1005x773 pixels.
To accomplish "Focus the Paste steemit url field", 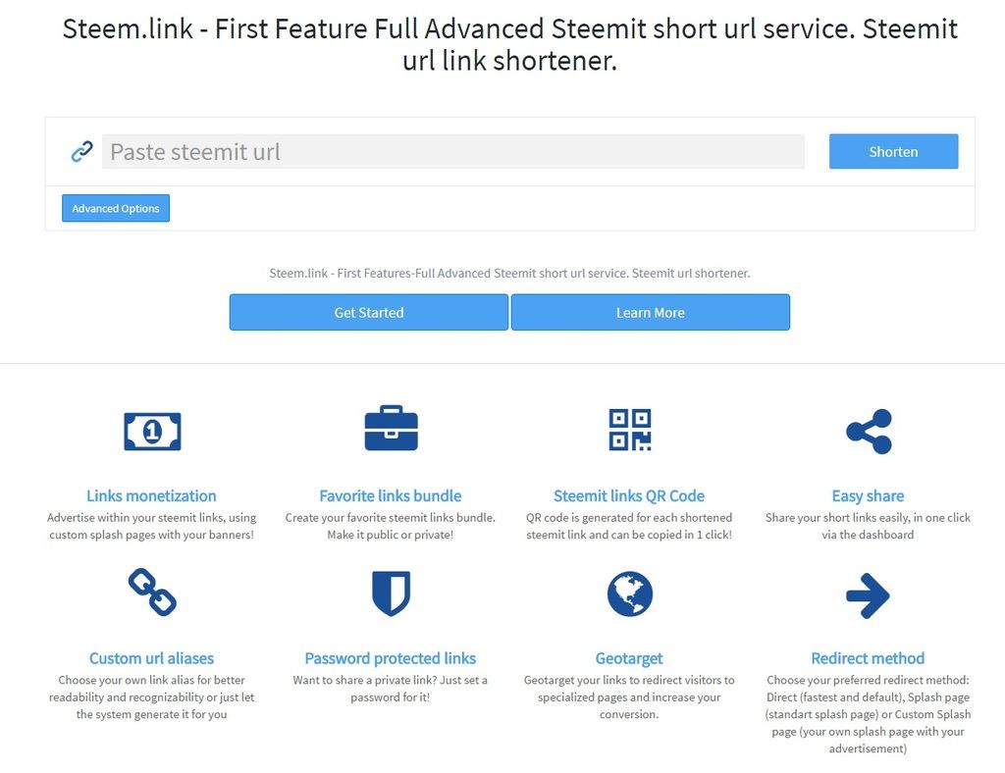I will click(x=453, y=152).
